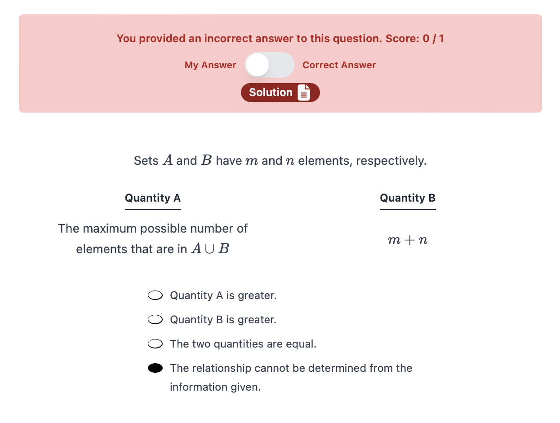560x423 pixels.
Task: Click the "maximum possible number of elements" description
Action: coord(153,229)
